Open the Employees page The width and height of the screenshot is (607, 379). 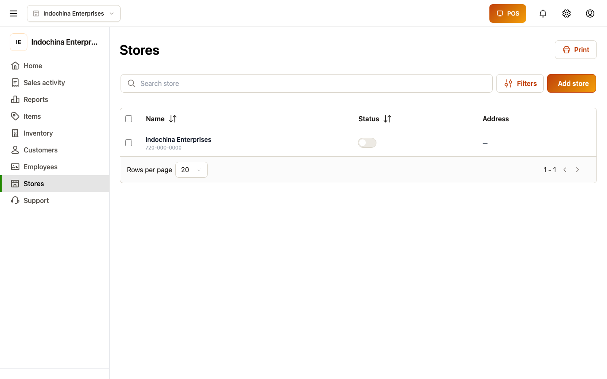pos(55,167)
